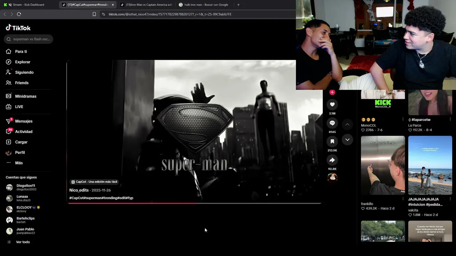Open the LIVE section
This screenshot has width=456, height=256.
[x=15, y=107]
